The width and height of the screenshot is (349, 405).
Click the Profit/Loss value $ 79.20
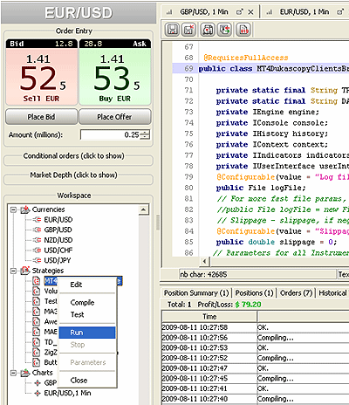248,305
